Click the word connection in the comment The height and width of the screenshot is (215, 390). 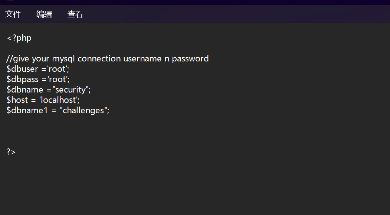[x=99, y=59]
